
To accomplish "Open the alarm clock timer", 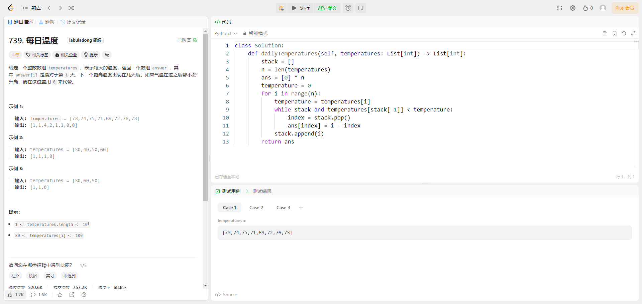I will point(348,8).
